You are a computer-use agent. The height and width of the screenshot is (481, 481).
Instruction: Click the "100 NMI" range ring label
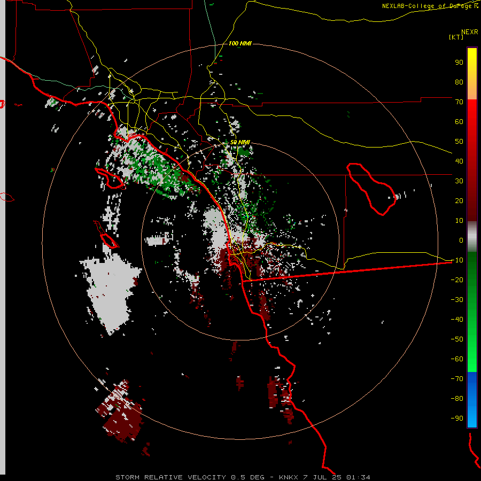[240, 43]
